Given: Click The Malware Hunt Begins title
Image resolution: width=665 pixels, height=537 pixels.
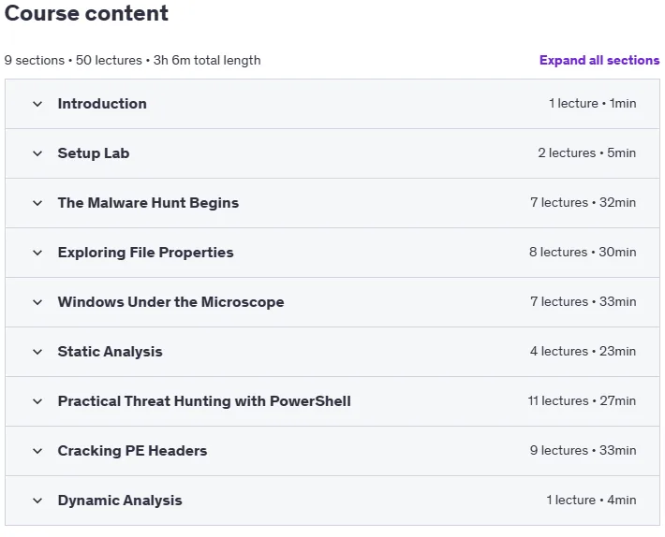Looking at the screenshot, I should click(x=148, y=203).
